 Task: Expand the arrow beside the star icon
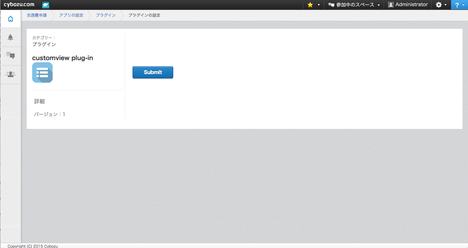coord(319,5)
